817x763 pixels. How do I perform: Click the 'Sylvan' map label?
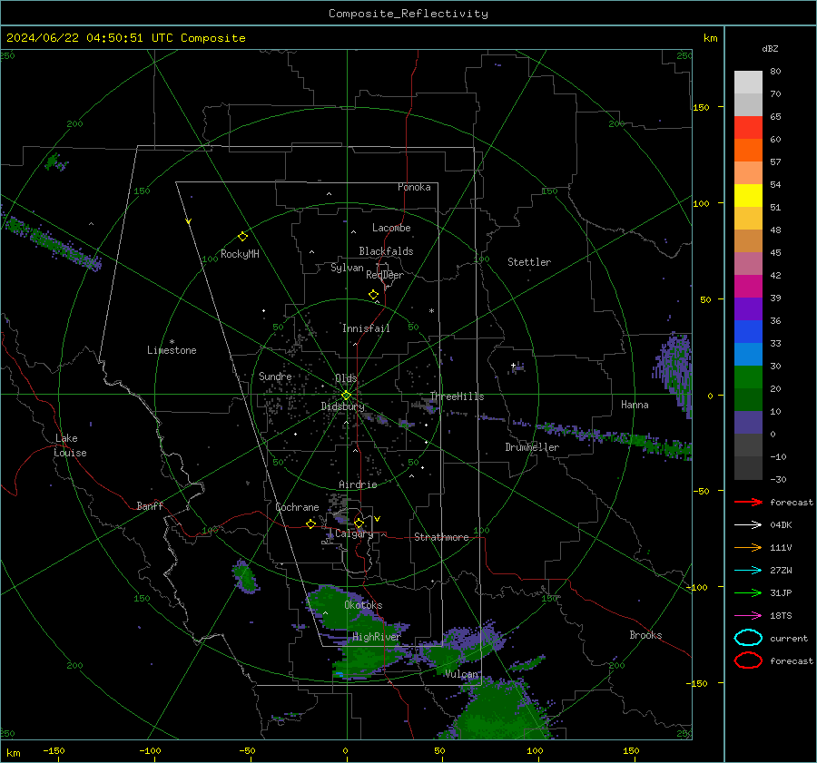pos(347,268)
